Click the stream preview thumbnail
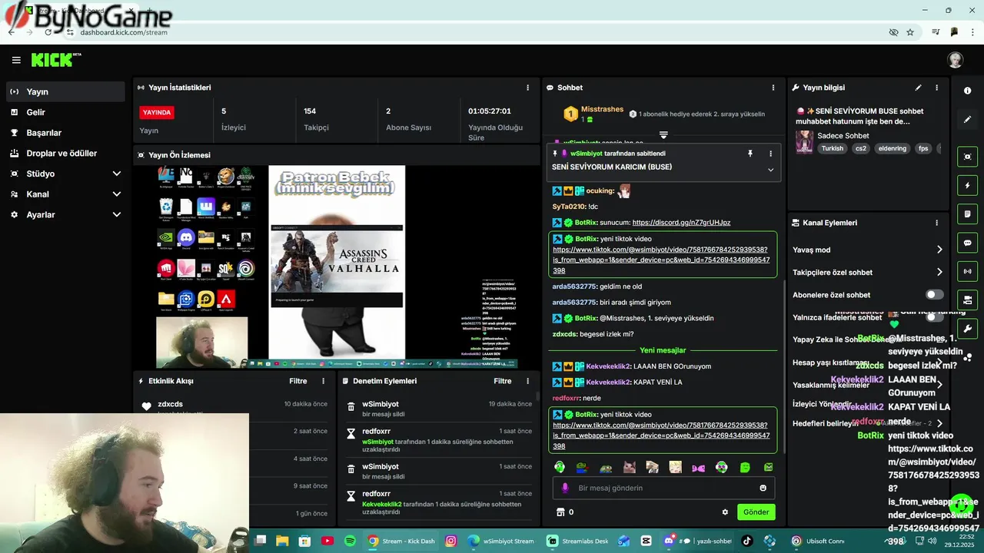 [336, 267]
